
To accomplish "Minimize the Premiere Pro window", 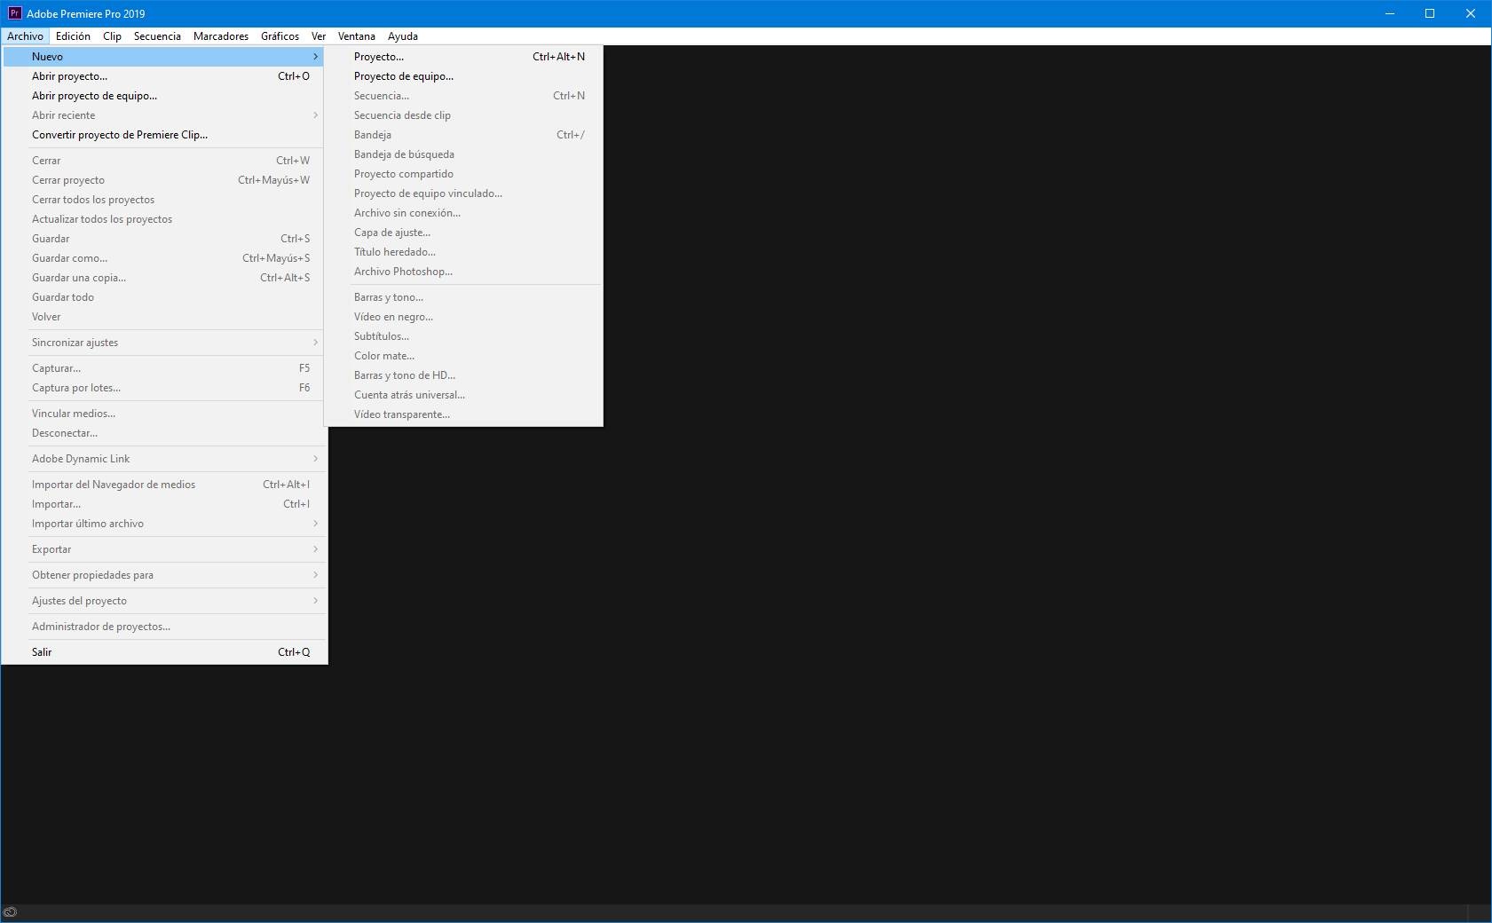I will click(x=1389, y=13).
